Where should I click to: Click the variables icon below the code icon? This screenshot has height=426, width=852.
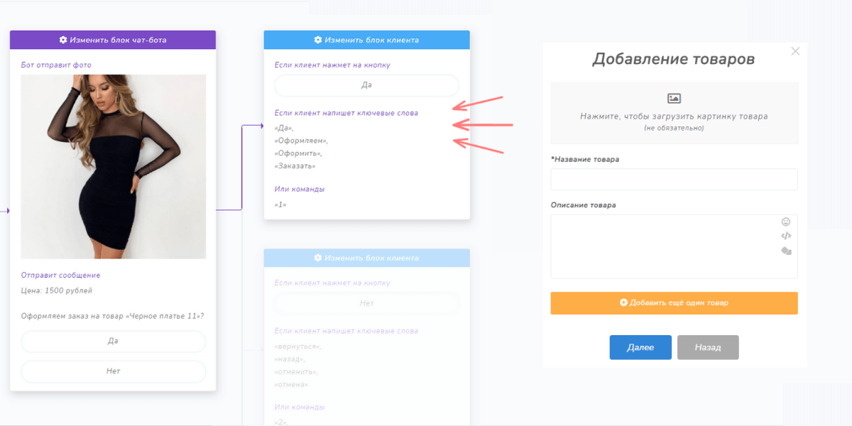tap(785, 248)
